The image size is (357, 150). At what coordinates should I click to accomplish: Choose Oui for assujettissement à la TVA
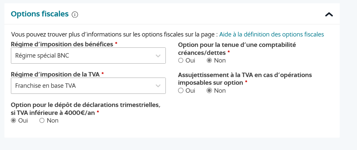point(181,91)
